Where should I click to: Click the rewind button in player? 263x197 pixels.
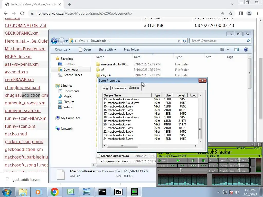[x=172, y=165]
